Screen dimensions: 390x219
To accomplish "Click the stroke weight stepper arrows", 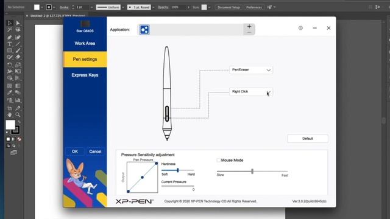I will [73, 7].
